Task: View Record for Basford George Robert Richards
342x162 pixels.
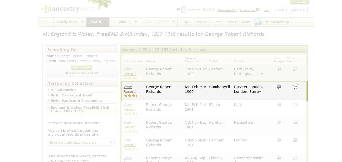Action: pos(129,71)
